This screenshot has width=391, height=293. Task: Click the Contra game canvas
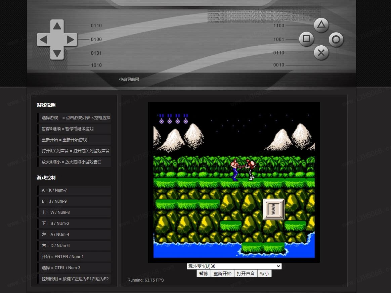[x=234, y=182]
